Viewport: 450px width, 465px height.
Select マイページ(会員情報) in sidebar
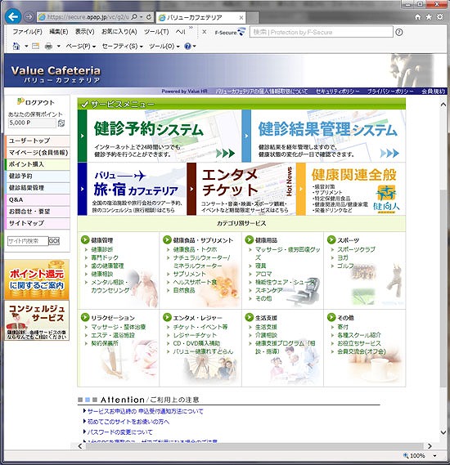pyautogui.click(x=38, y=153)
